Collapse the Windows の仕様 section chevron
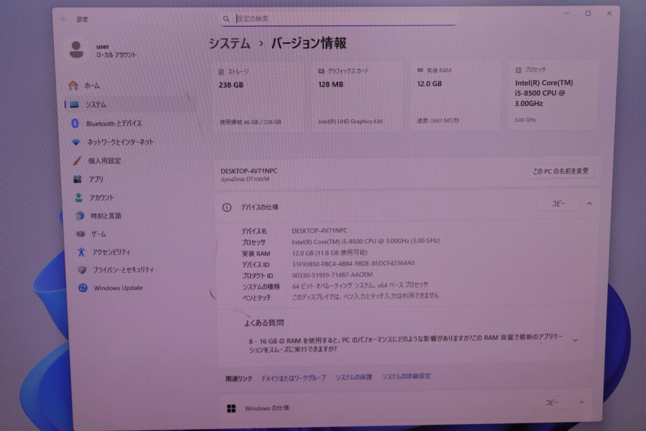This screenshot has height=431, width=646. [581, 402]
